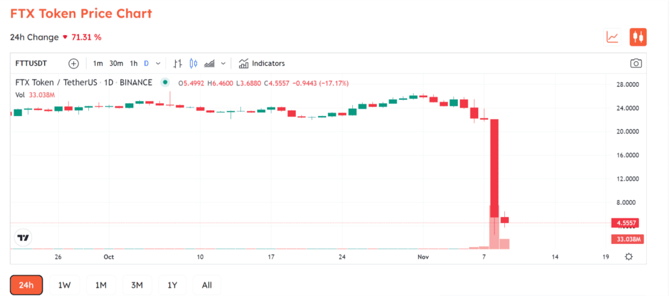Click the 19 date axis label
This screenshot has width=669, height=296.
point(606,257)
